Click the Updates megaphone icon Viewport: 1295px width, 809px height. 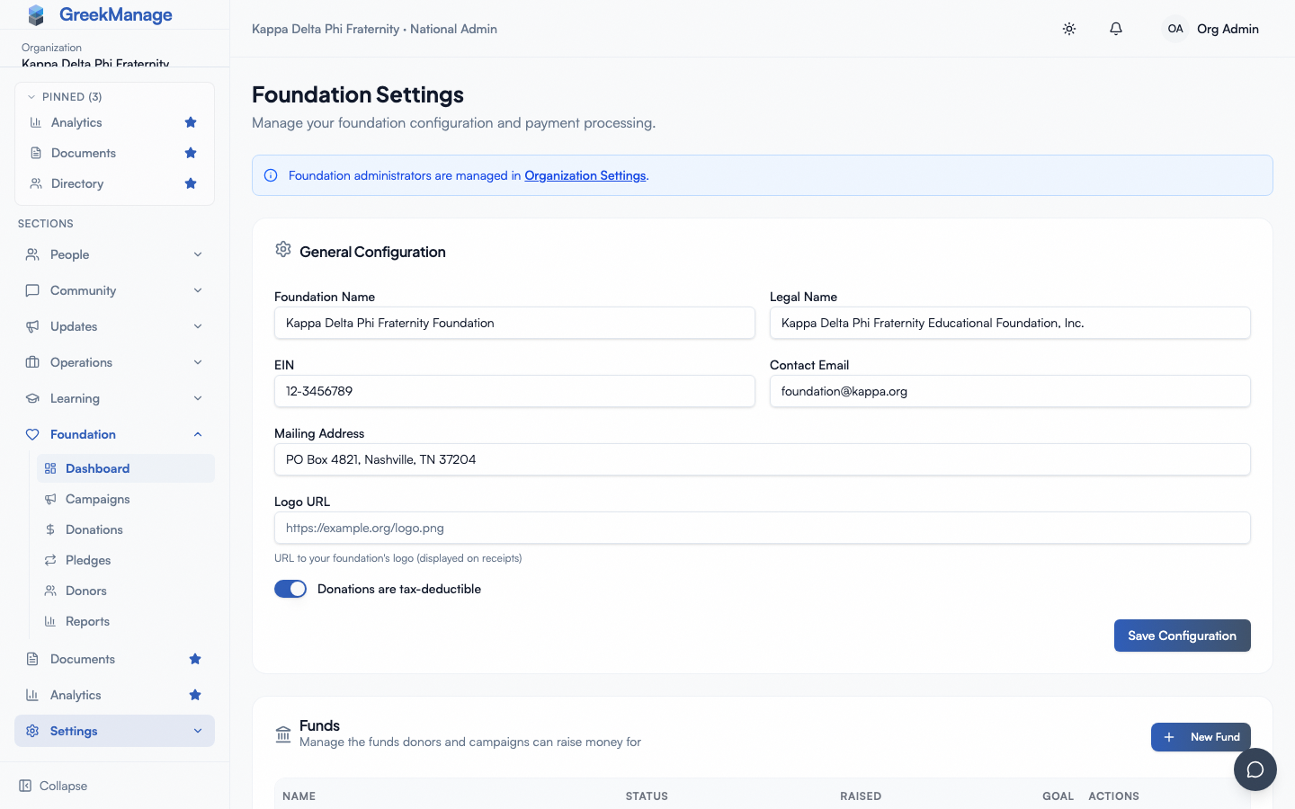pyautogui.click(x=32, y=326)
